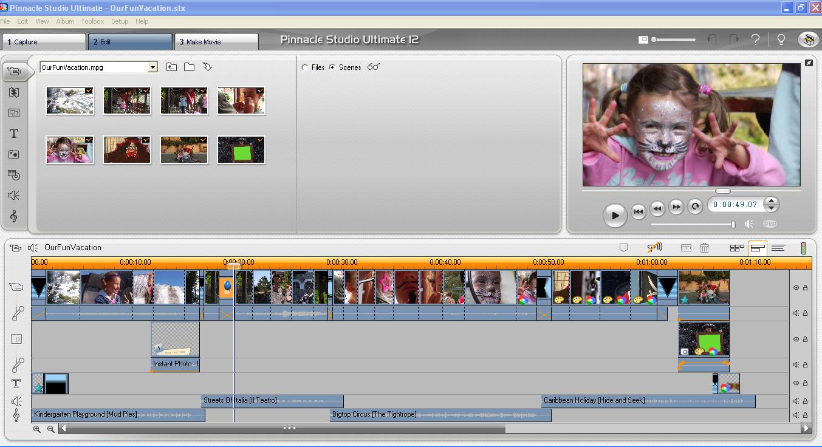
Task: Mute the original audio track
Action: pos(796,313)
